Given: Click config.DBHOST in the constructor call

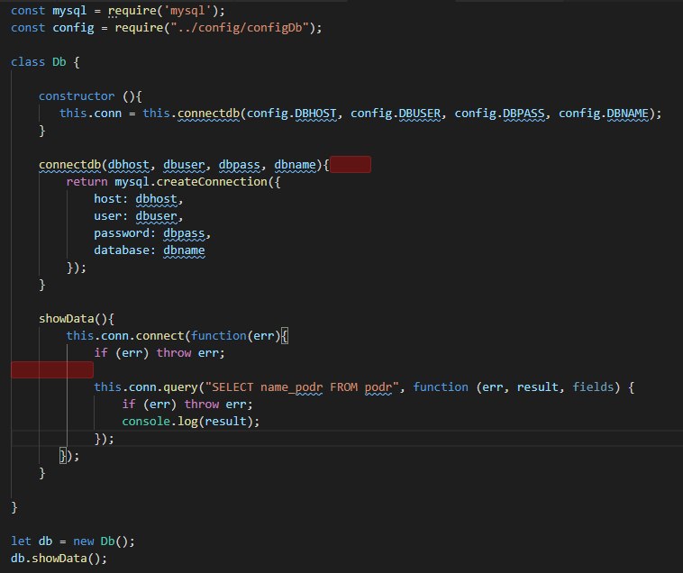Looking at the screenshot, I should tap(291, 114).
